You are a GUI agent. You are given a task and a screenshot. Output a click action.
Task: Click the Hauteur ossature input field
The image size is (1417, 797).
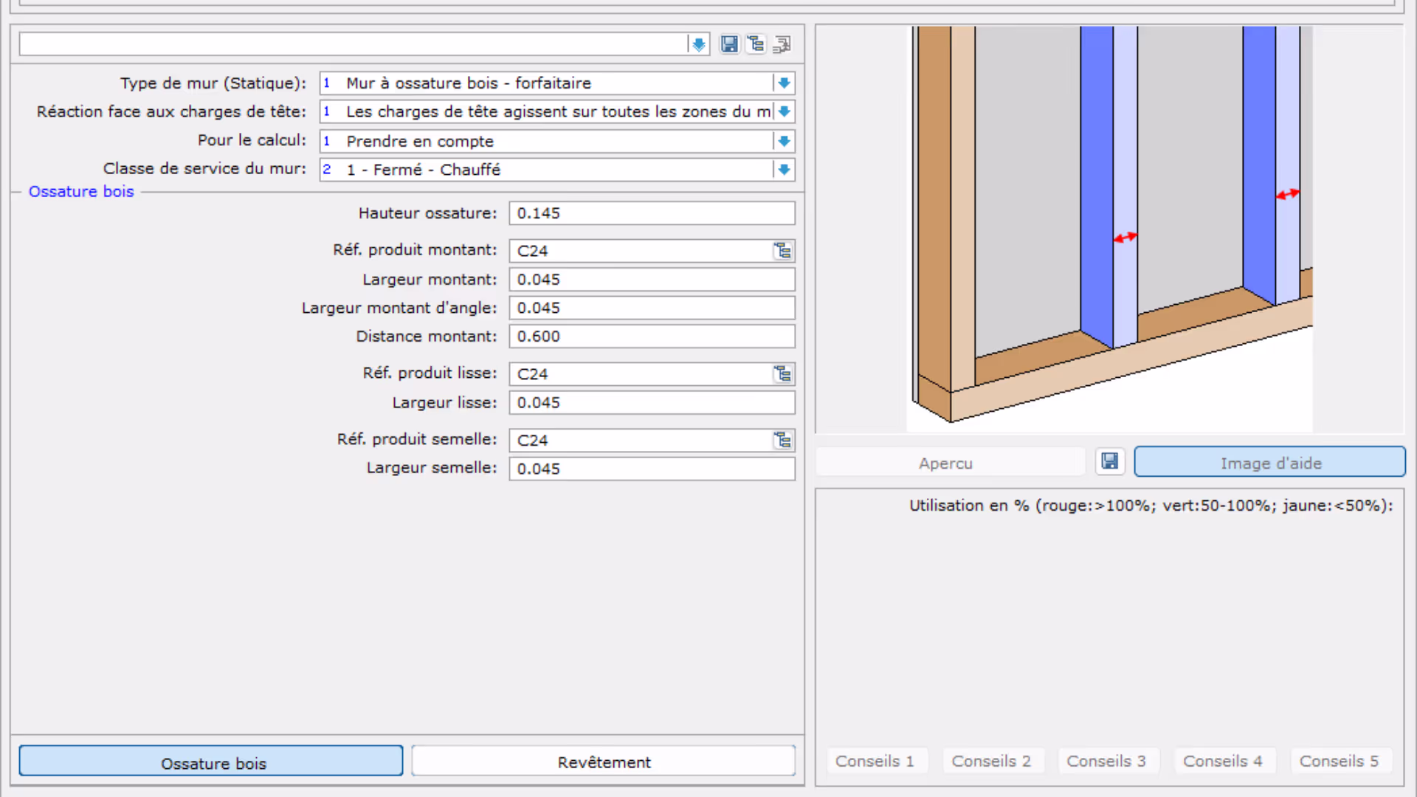point(651,213)
